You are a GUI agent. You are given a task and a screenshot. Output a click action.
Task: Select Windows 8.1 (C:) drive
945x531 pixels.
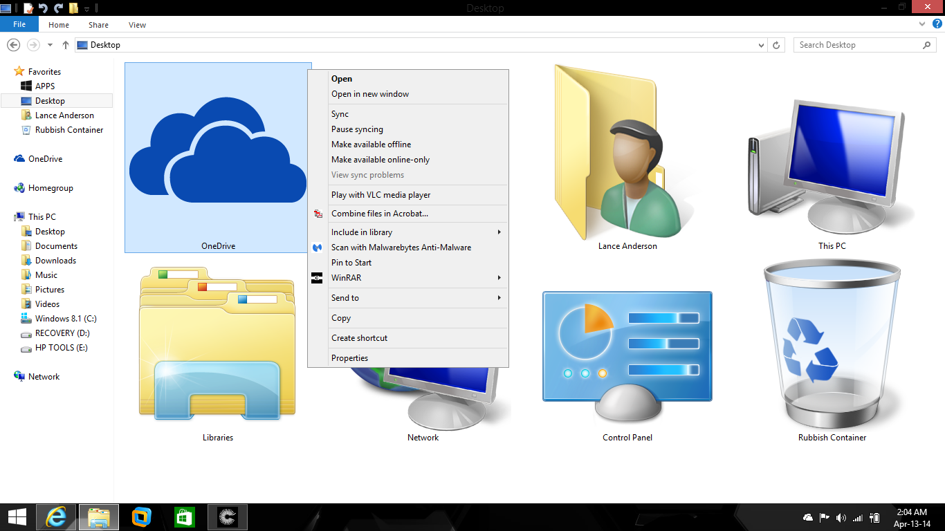tap(66, 319)
